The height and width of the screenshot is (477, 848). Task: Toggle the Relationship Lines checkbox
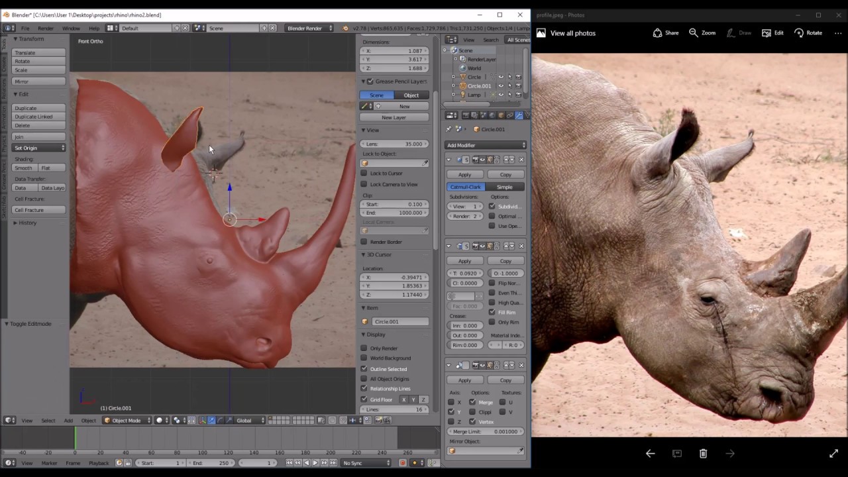click(x=364, y=388)
